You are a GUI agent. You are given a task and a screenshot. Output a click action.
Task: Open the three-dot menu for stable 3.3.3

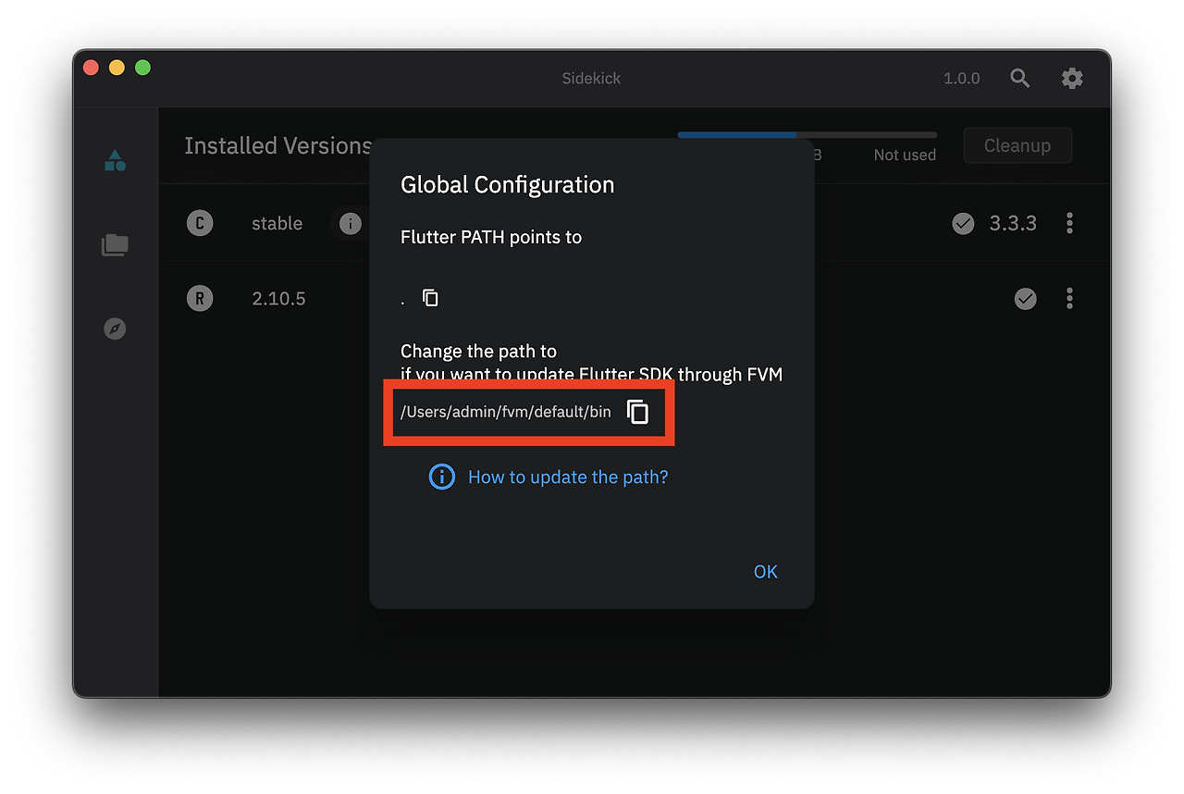1069,223
